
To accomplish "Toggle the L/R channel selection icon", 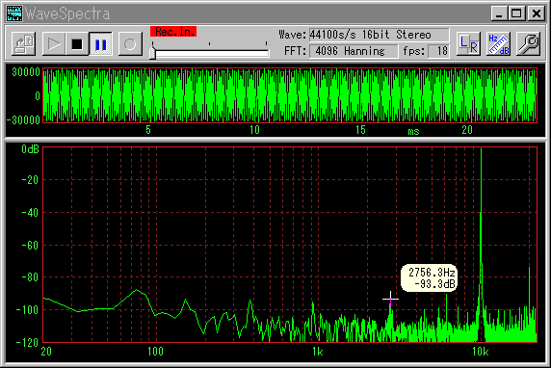I will [x=469, y=44].
